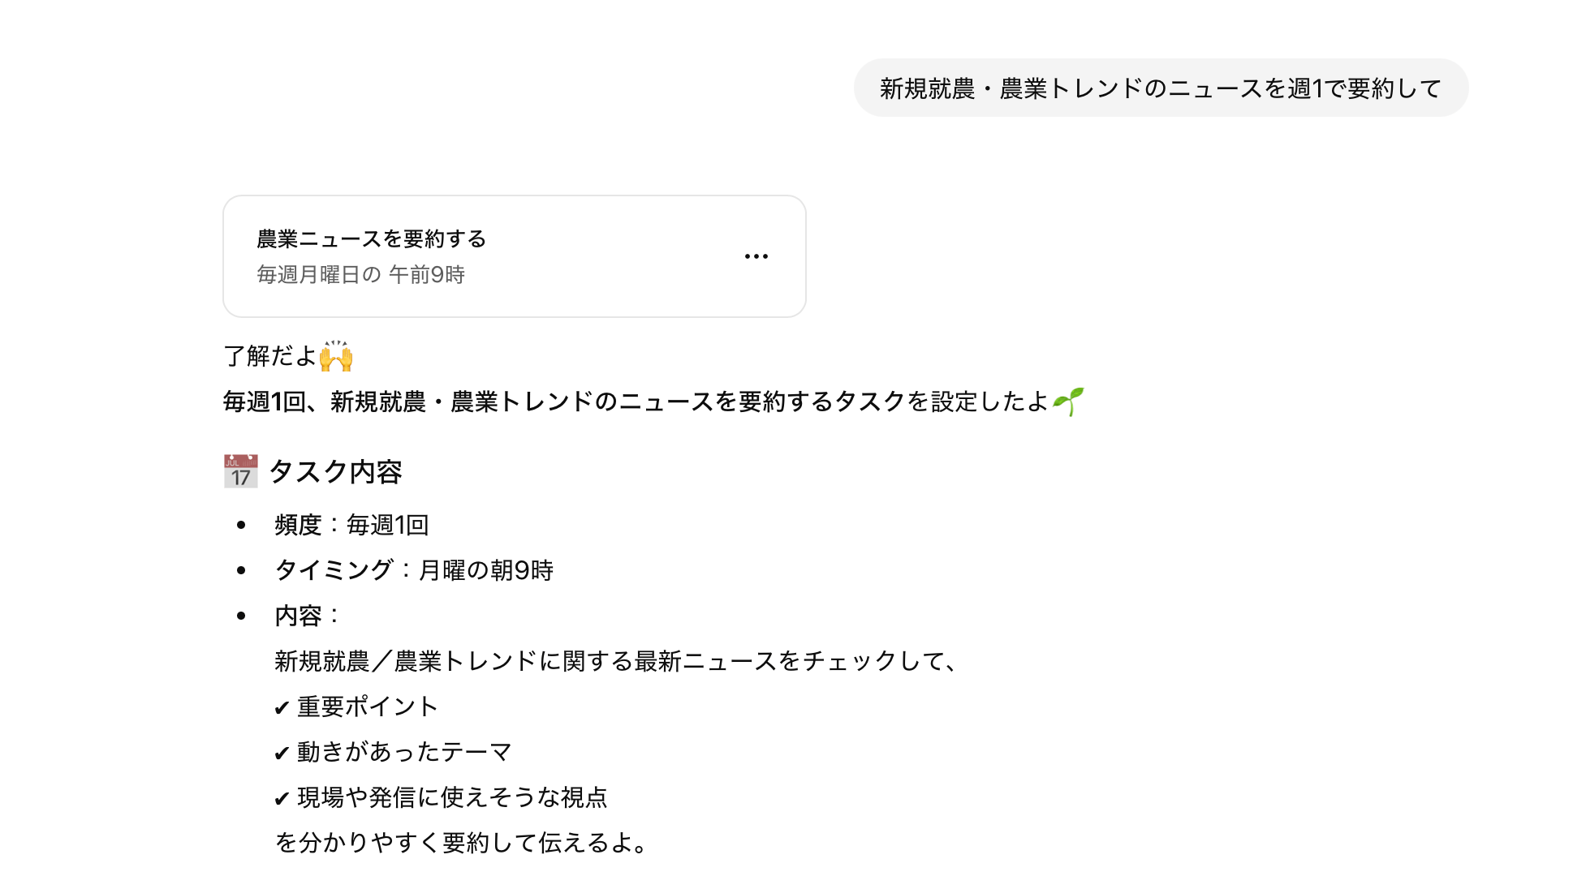Viewport: 1586px width, 889px height.
Task: Click the を分かりやすく要約して伝えるよ。 line
Action: tap(461, 844)
